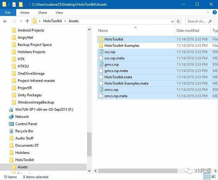Select Unity Packages in the navigation pane

point(30,95)
